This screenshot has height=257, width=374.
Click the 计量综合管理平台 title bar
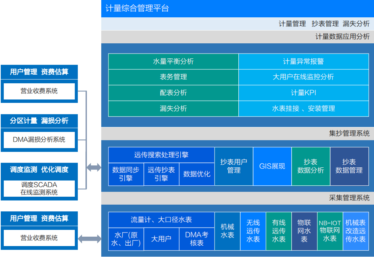click(237, 8)
